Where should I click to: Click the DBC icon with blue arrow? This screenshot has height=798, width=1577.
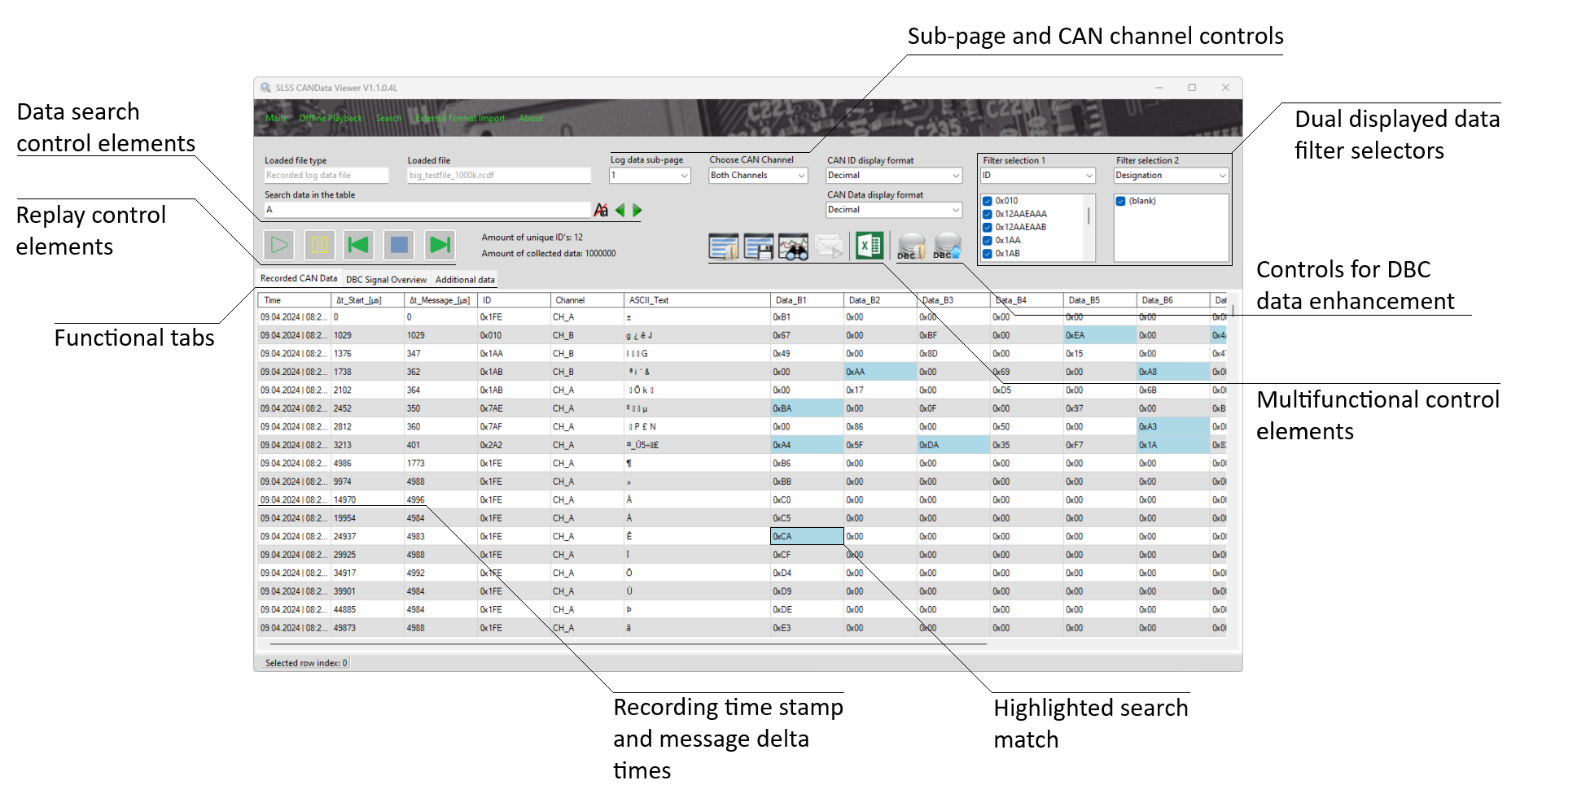pos(947,246)
